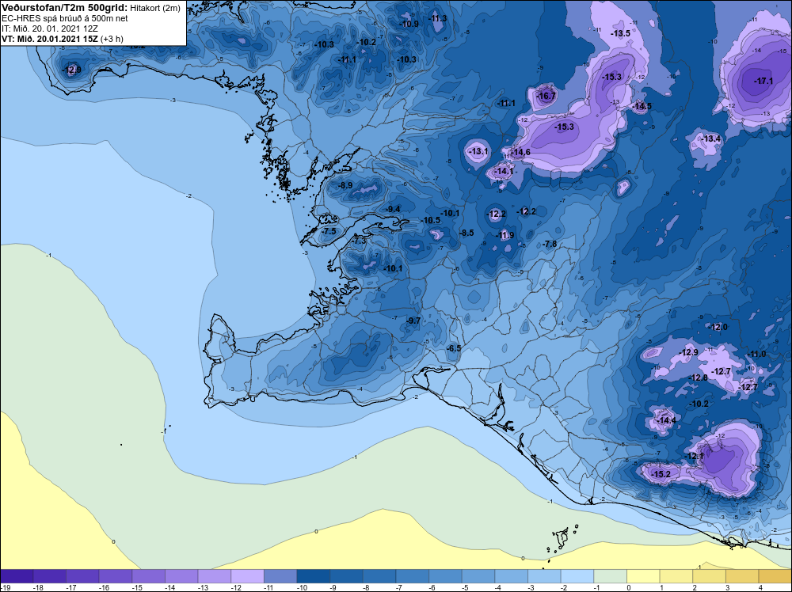Image resolution: width=792 pixels, height=592 pixels.
Task: Click the -13.1 temperature label
Action: pos(479,151)
